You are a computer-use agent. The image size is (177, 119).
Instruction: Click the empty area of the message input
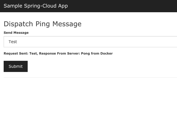click(104, 42)
